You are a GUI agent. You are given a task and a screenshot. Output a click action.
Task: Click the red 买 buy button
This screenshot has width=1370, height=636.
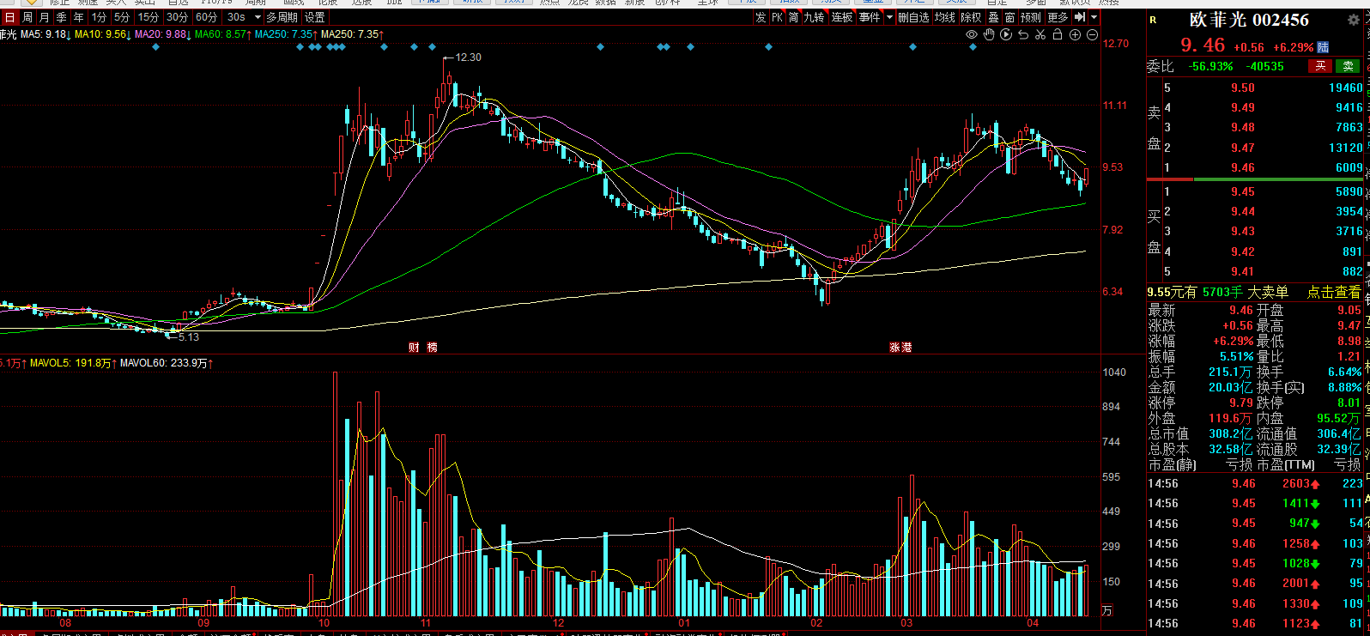click(x=1320, y=66)
